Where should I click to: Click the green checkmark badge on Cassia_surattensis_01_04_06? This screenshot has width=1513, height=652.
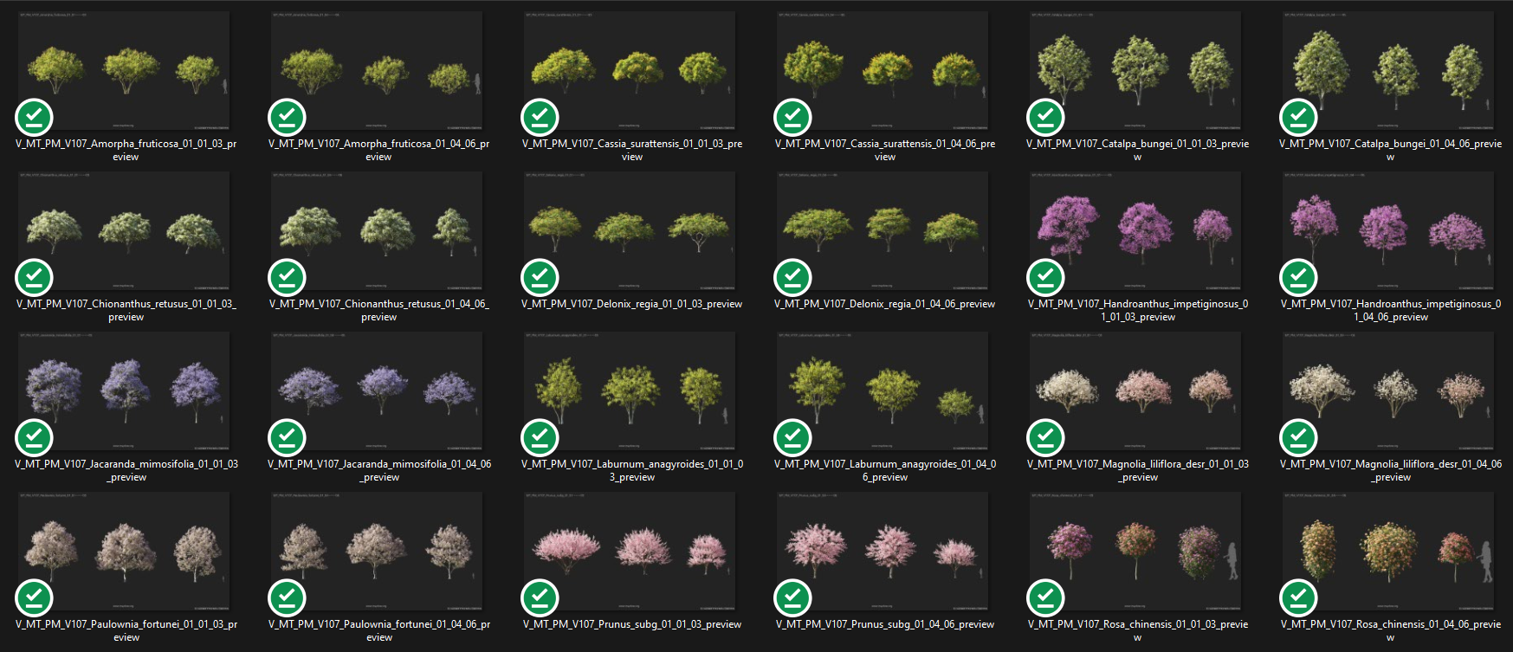(792, 118)
